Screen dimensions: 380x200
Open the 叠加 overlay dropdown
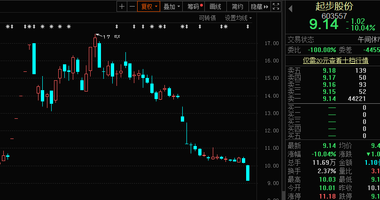pos(171,7)
